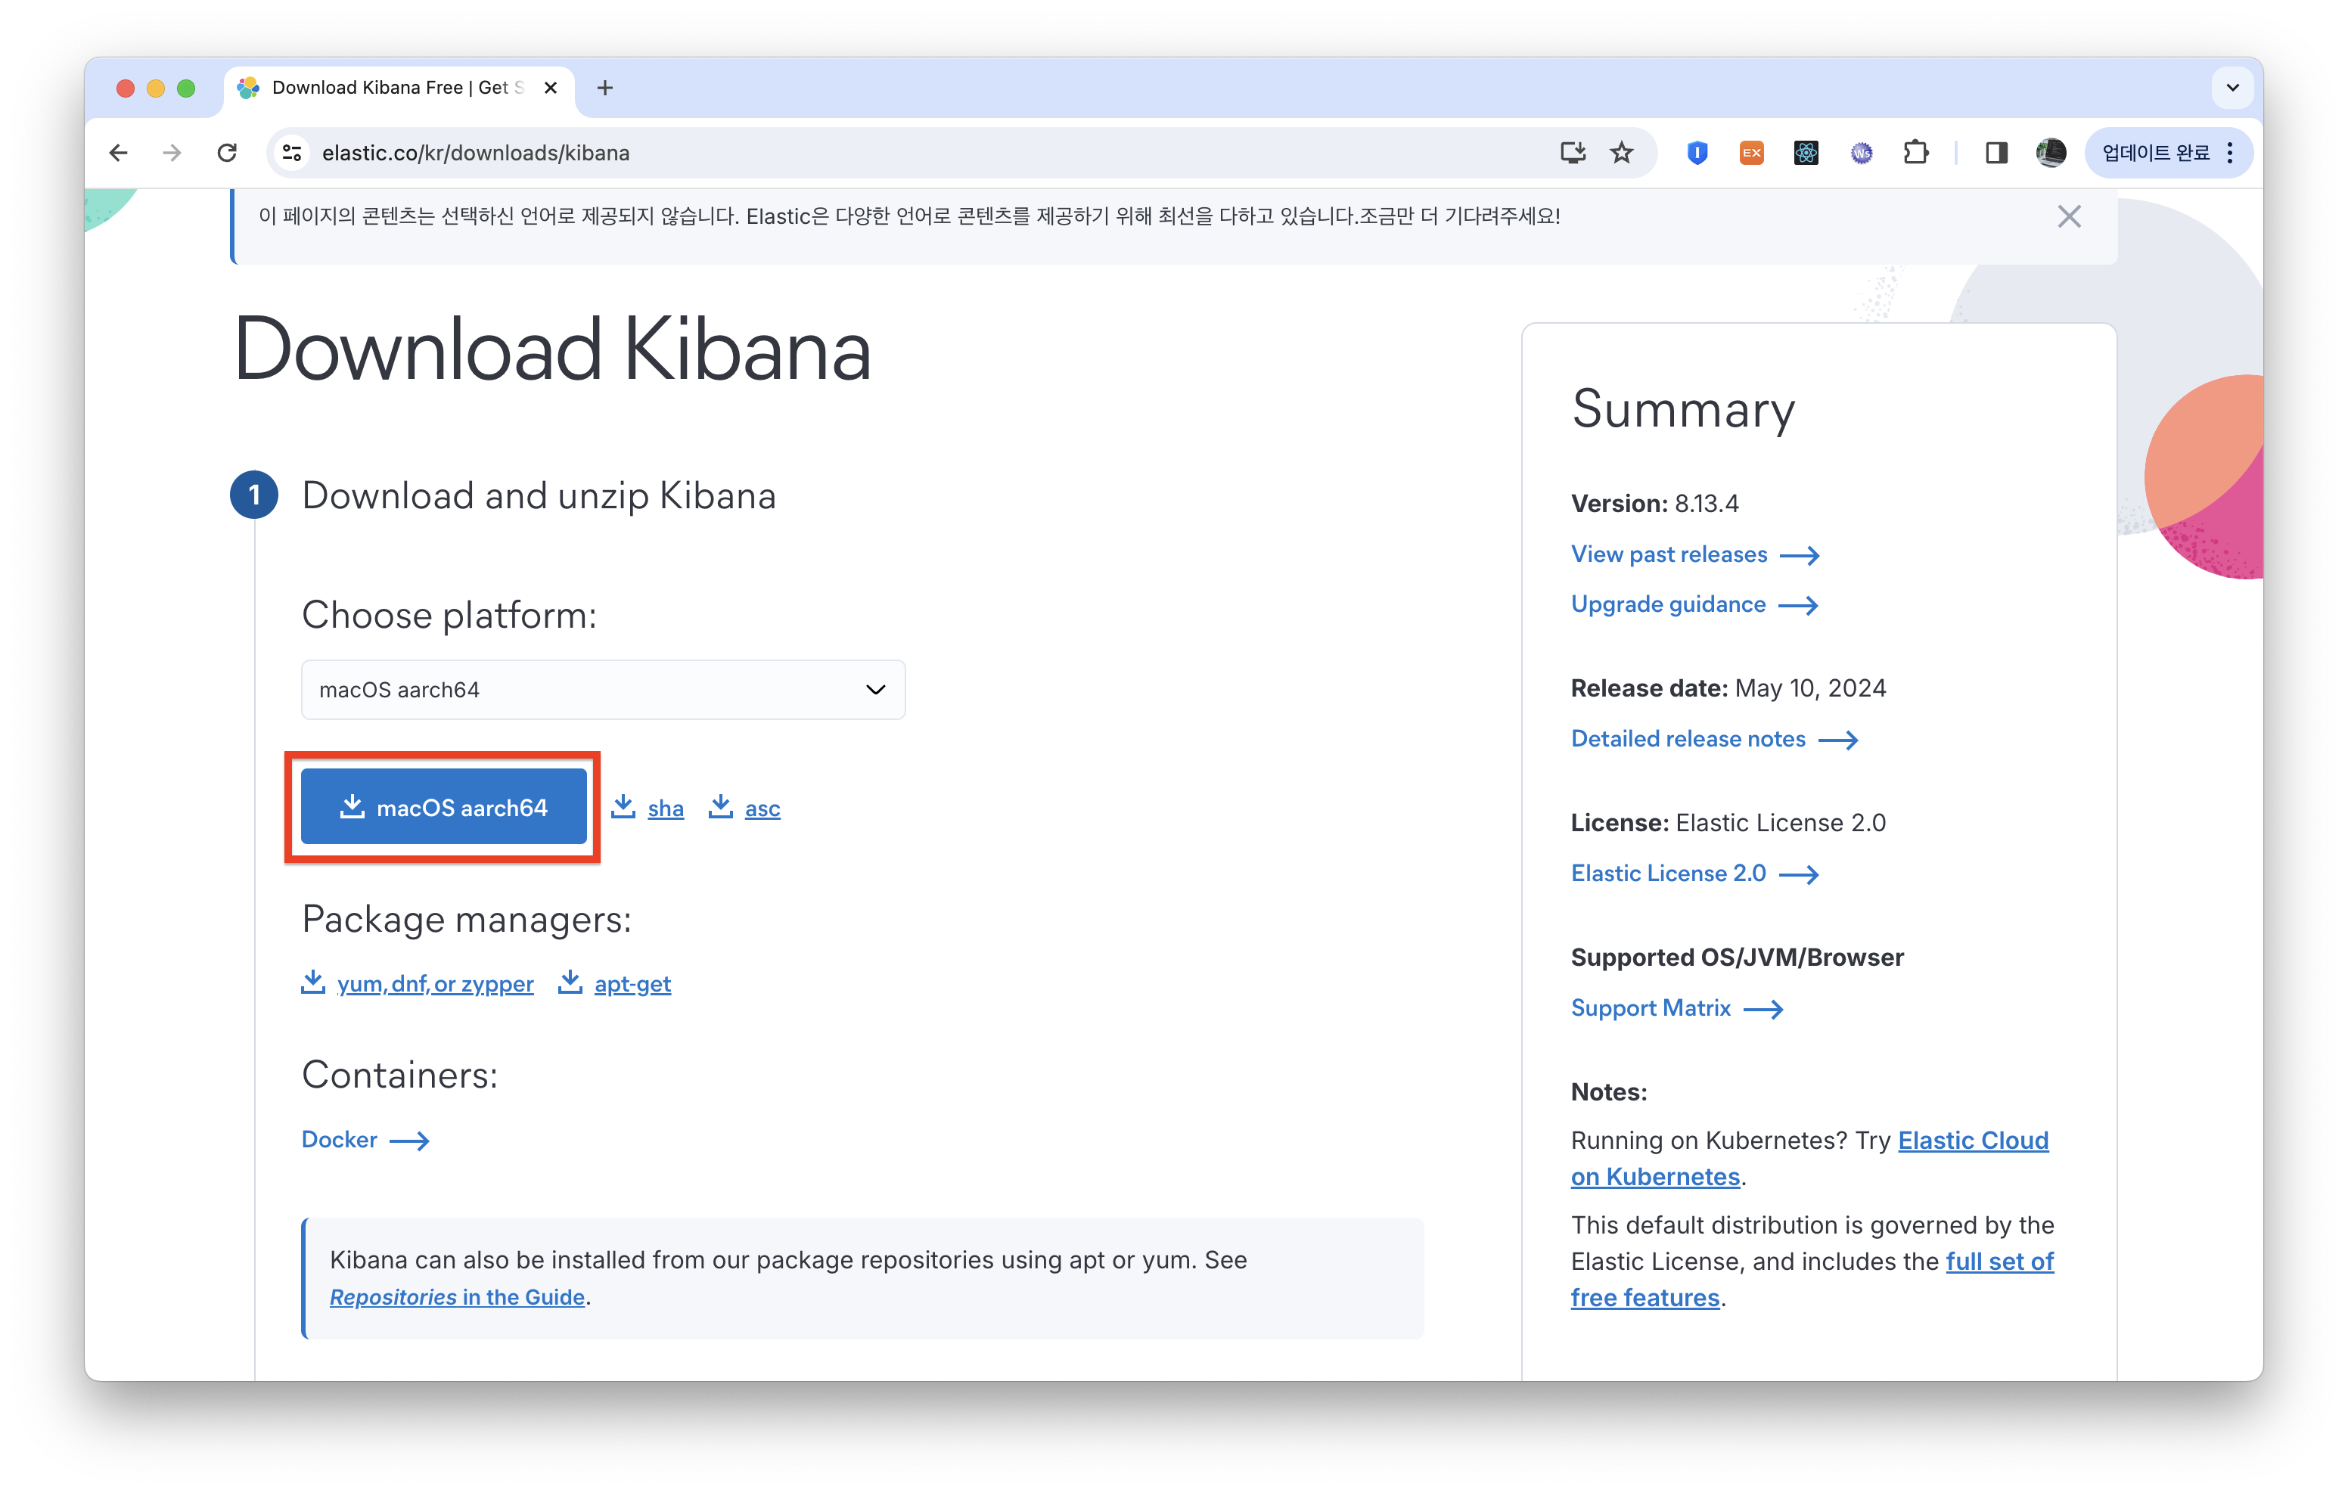Click the React DevTools extension icon
Screen dimensions: 2348x1493
[x=1806, y=153]
